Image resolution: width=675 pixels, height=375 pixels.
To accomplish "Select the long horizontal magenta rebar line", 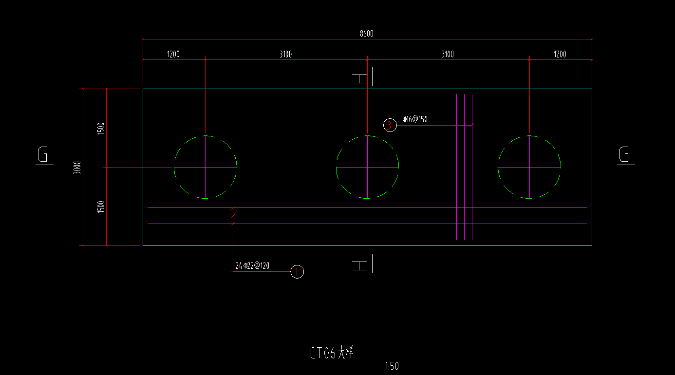I will (x=368, y=207).
